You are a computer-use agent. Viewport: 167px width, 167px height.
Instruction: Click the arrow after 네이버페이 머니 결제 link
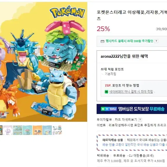pyautogui.click(x=154, y=92)
